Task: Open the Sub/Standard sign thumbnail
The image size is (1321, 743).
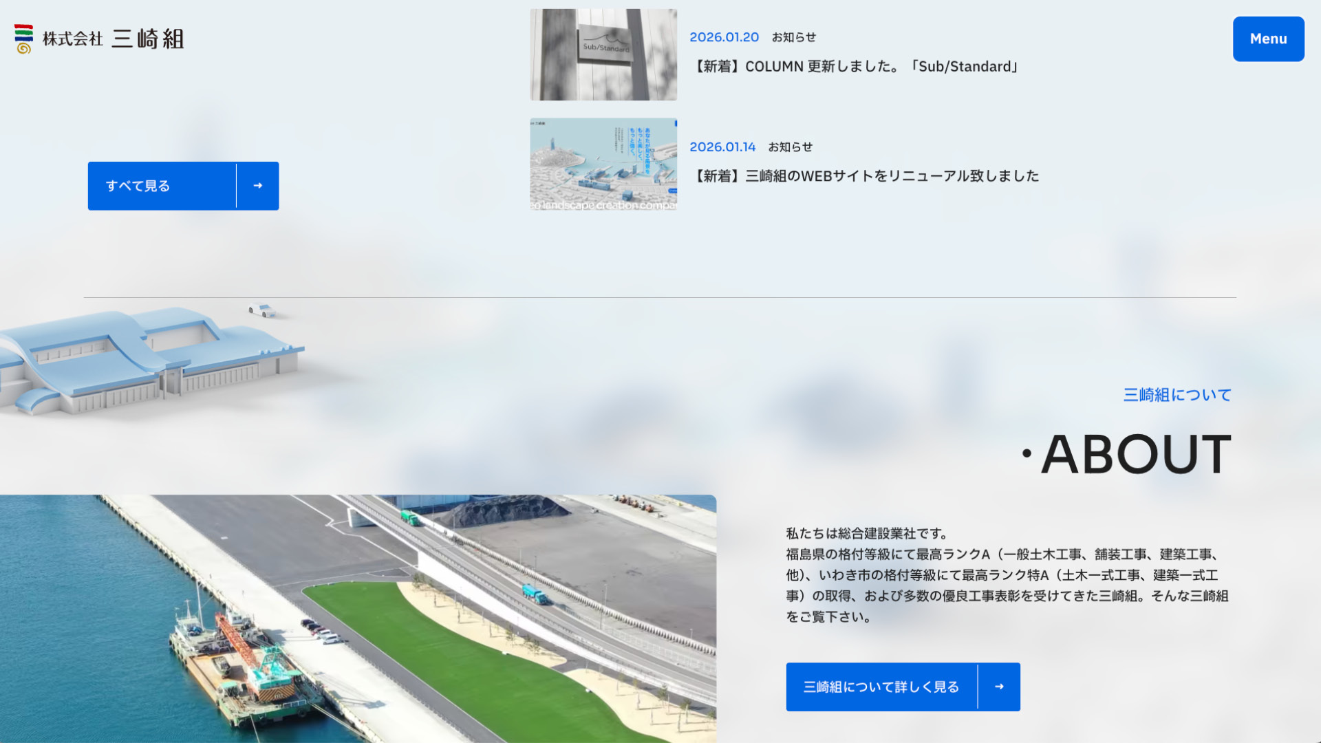Action: pos(603,55)
